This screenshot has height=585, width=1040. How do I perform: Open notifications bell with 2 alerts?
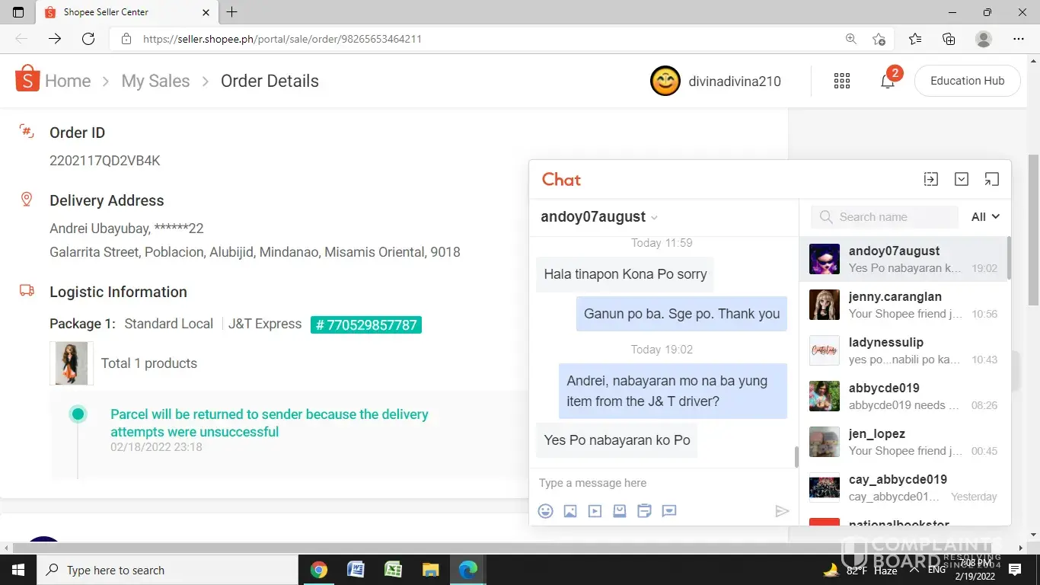pos(888,79)
